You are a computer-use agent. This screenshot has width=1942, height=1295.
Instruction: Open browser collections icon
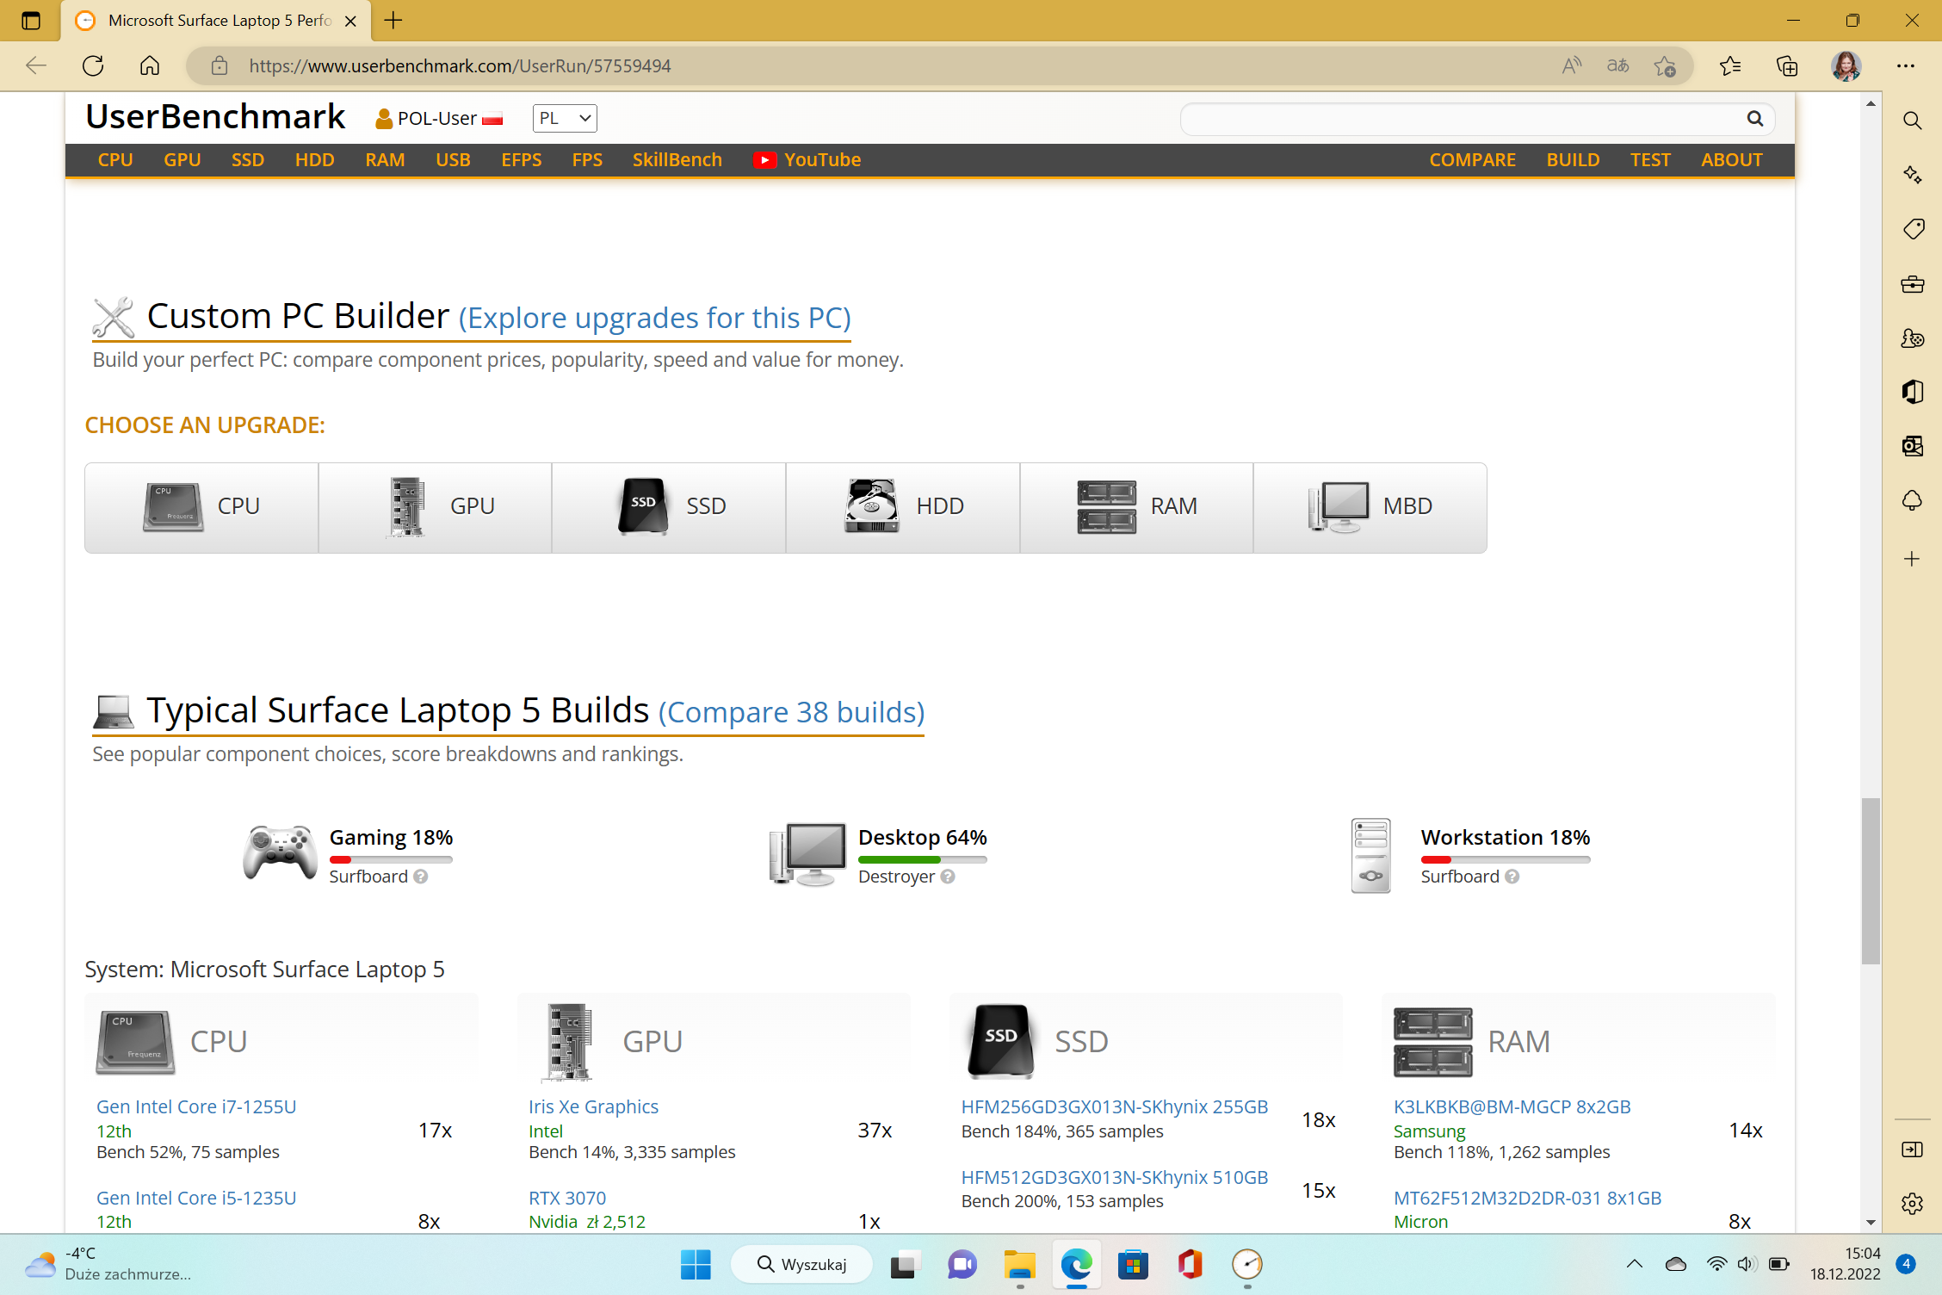pos(1787,65)
